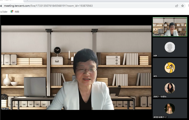Image resolution: width=189 pixels, height=120 pixels.
Task: Open the Google Maps 地图 bookmark
Action: (x=15, y=12)
